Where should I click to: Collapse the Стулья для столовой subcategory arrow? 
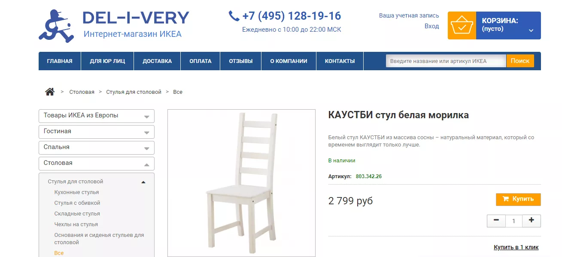[143, 182]
